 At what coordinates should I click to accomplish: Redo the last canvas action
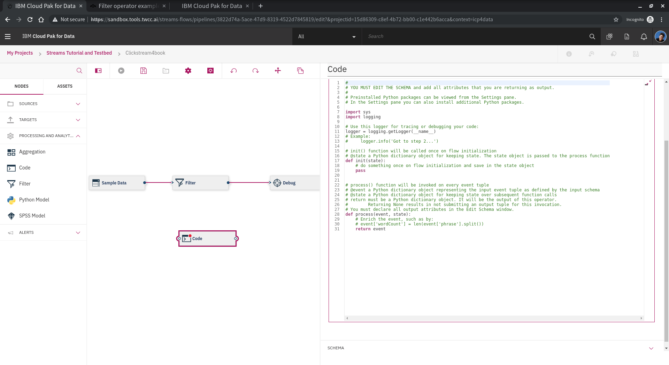click(256, 71)
